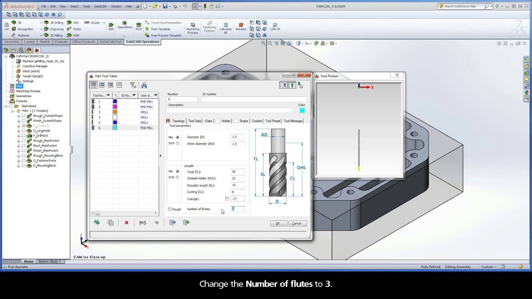The width and height of the screenshot is (532, 299).
Task: Select Mm radio in Length section
Action: 177,171
